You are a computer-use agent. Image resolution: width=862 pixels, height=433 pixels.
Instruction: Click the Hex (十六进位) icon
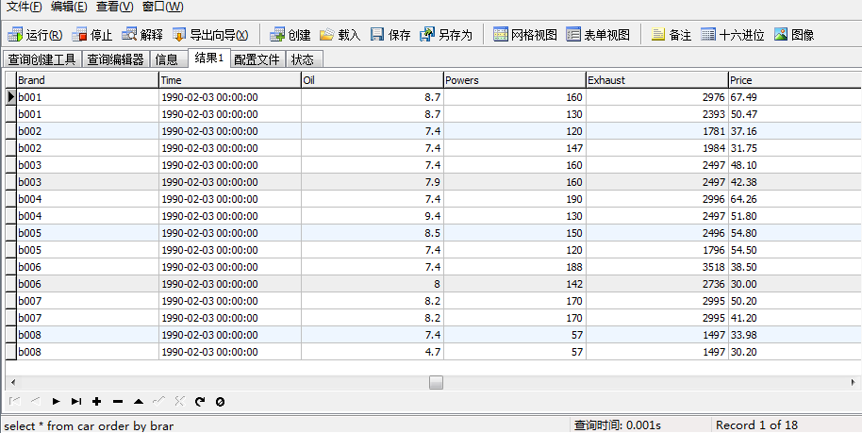coord(708,35)
